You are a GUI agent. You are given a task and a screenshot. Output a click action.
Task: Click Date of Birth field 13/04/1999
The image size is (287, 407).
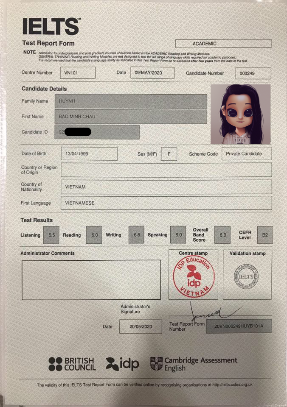89,153
